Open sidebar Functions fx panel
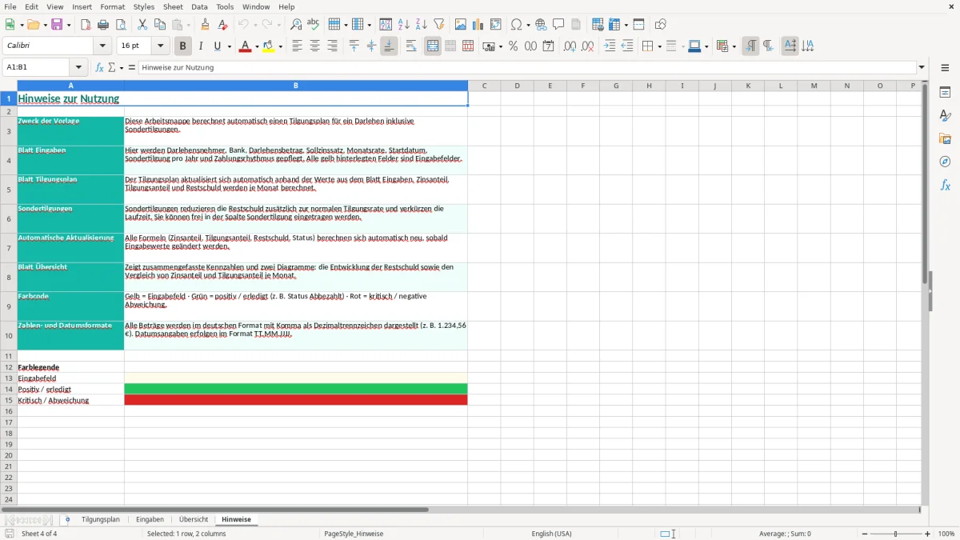 [945, 186]
